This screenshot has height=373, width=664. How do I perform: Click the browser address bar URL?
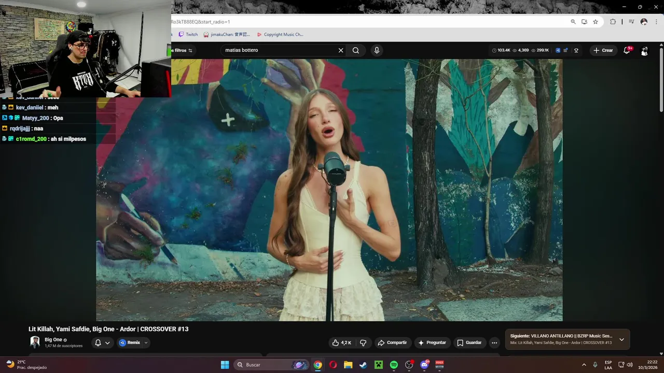tap(200, 22)
